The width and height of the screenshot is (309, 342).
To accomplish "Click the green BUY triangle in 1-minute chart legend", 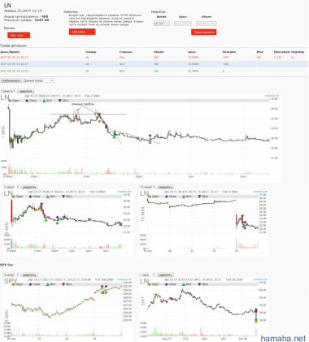I will click(44, 101).
